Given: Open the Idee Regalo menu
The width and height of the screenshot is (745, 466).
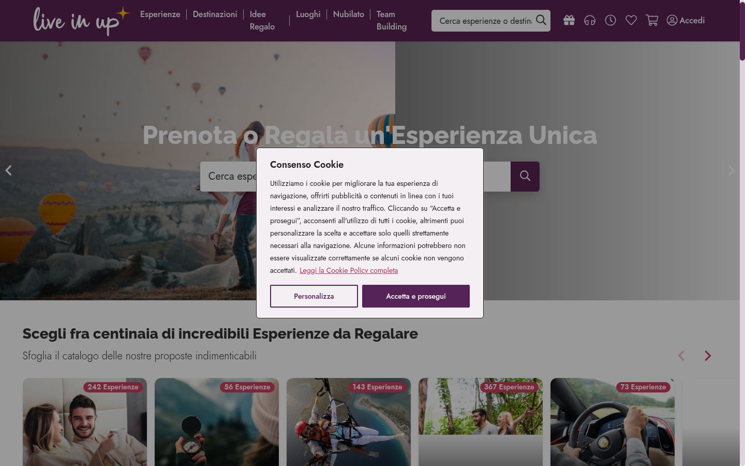Looking at the screenshot, I should tap(262, 21).
